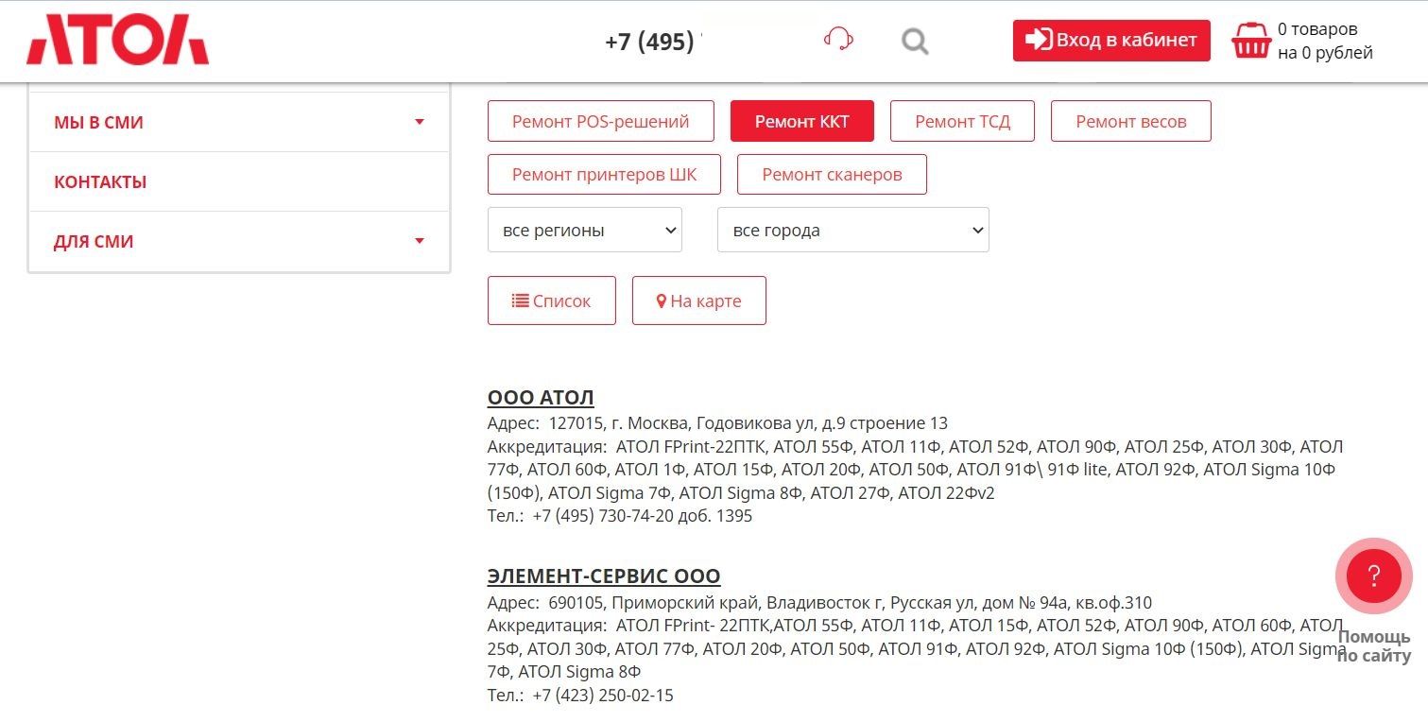Open the все города dropdown
Screen dimensions: 1428x722
click(x=853, y=230)
